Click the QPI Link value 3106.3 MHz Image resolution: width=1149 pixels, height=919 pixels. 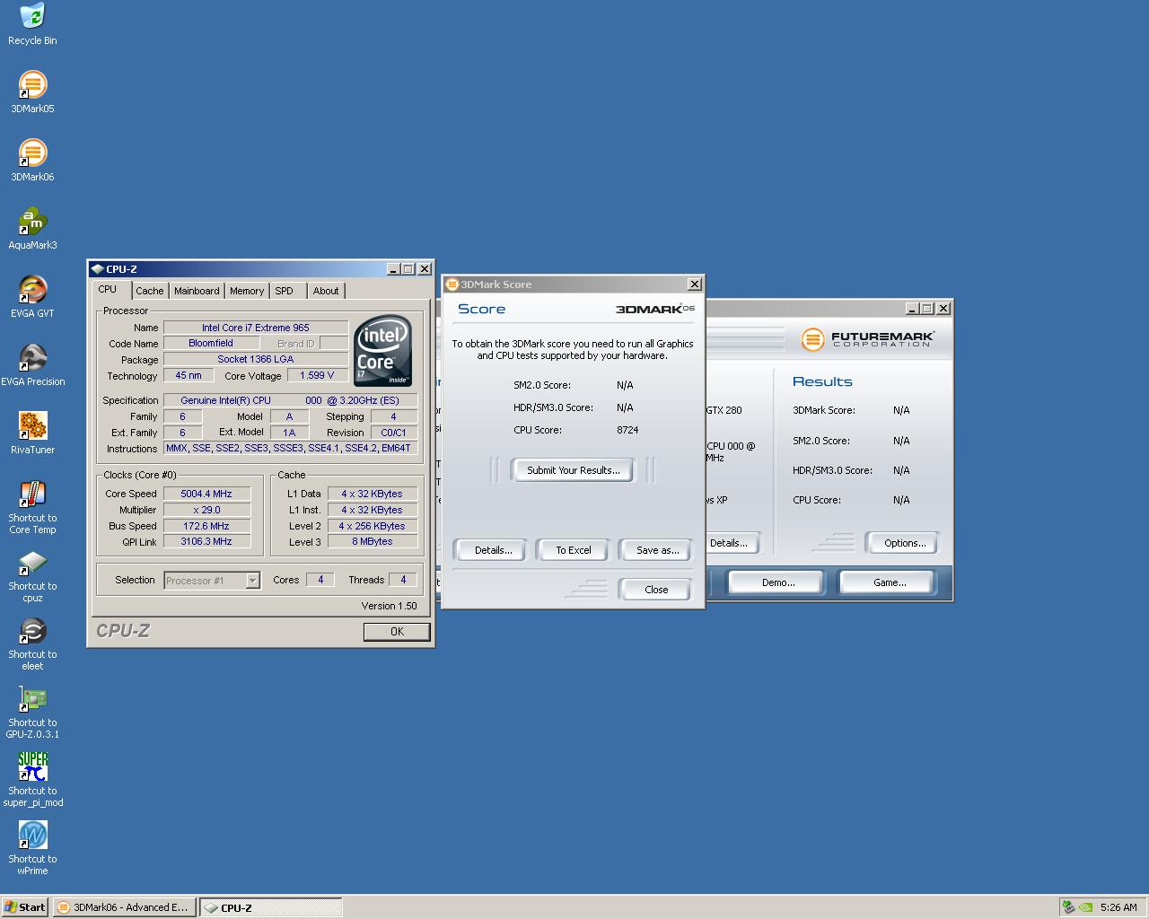tap(206, 541)
